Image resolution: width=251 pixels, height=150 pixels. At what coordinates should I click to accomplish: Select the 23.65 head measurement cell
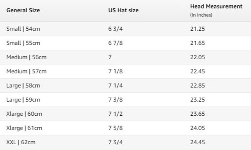coord(198,114)
